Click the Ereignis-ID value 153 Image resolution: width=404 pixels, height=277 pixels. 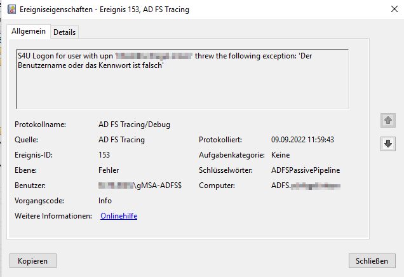(104, 155)
